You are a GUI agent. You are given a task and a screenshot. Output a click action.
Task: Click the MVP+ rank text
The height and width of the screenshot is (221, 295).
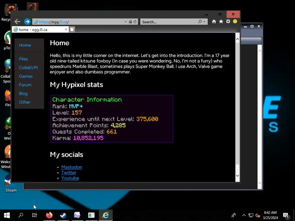(x=76, y=106)
